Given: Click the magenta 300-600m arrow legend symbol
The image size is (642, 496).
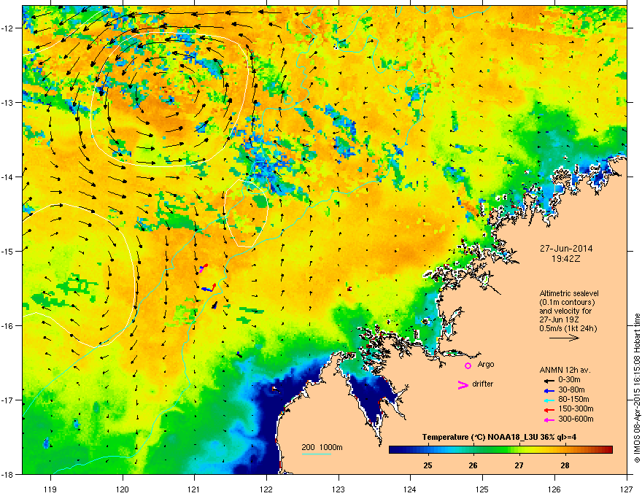Looking at the screenshot, I should tap(549, 419).
